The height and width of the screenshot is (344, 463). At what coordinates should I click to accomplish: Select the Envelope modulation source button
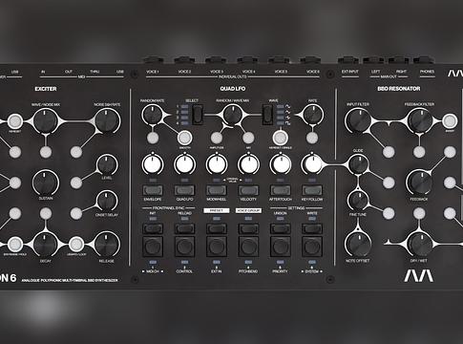pyautogui.click(x=153, y=190)
